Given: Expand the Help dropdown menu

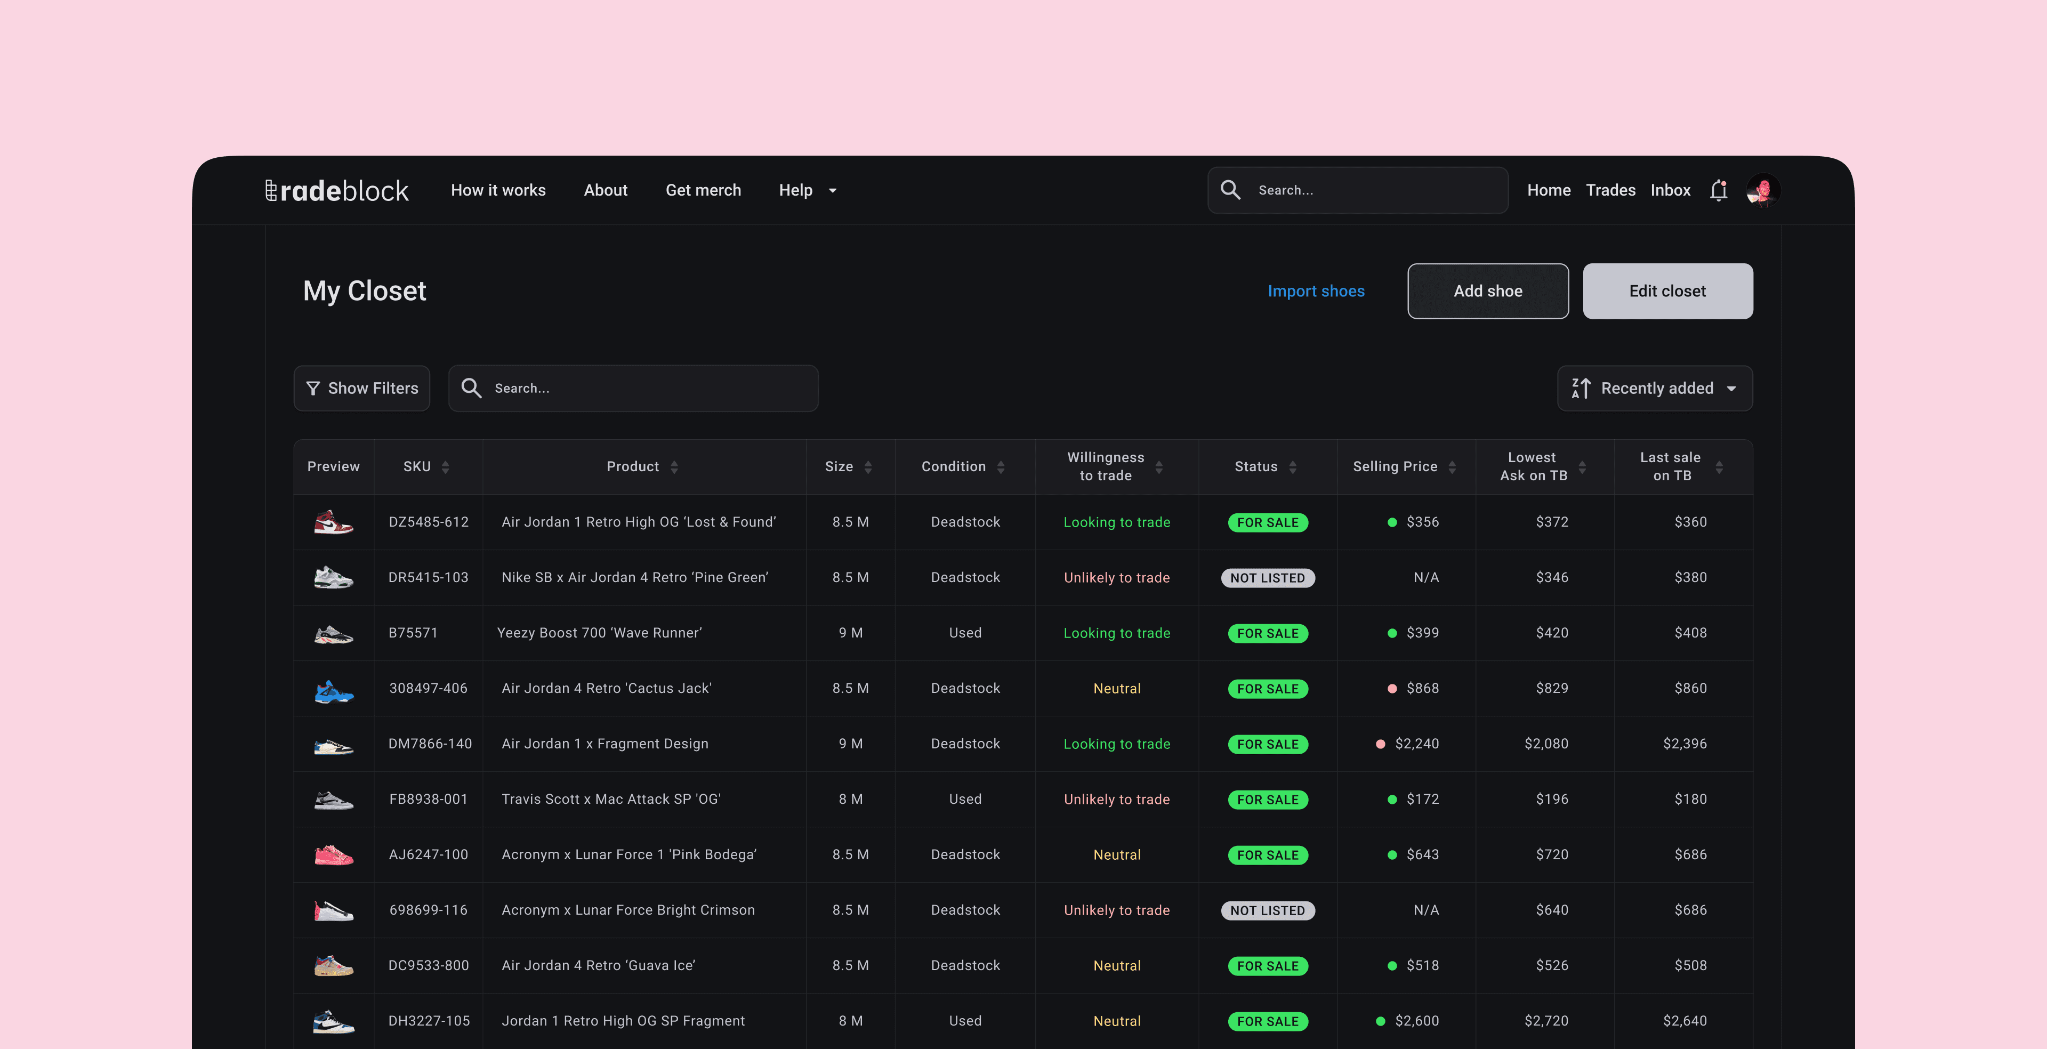Looking at the screenshot, I should click(808, 191).
